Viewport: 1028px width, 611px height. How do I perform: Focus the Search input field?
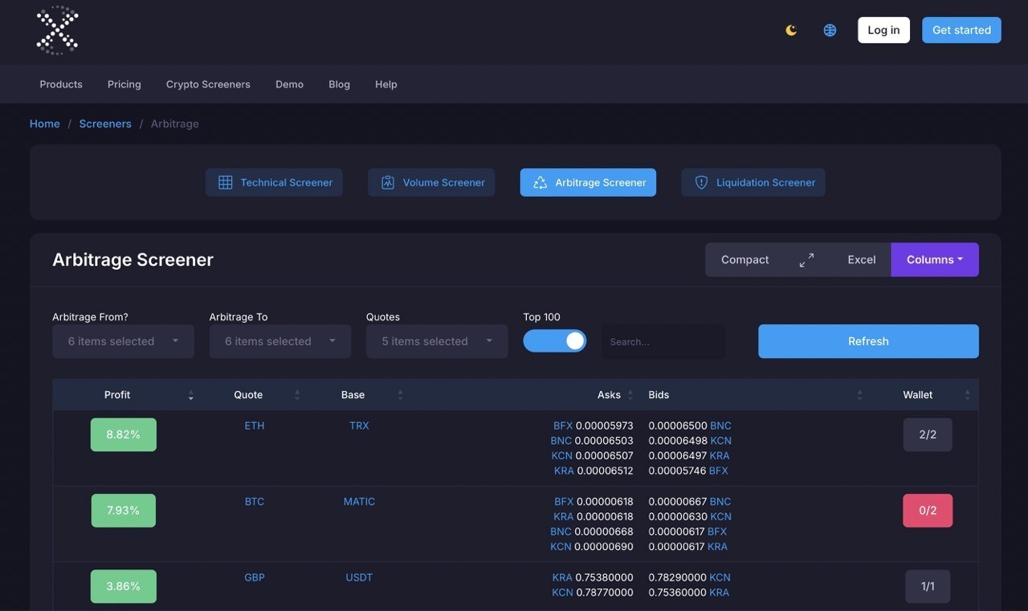(x=663, y=341)
